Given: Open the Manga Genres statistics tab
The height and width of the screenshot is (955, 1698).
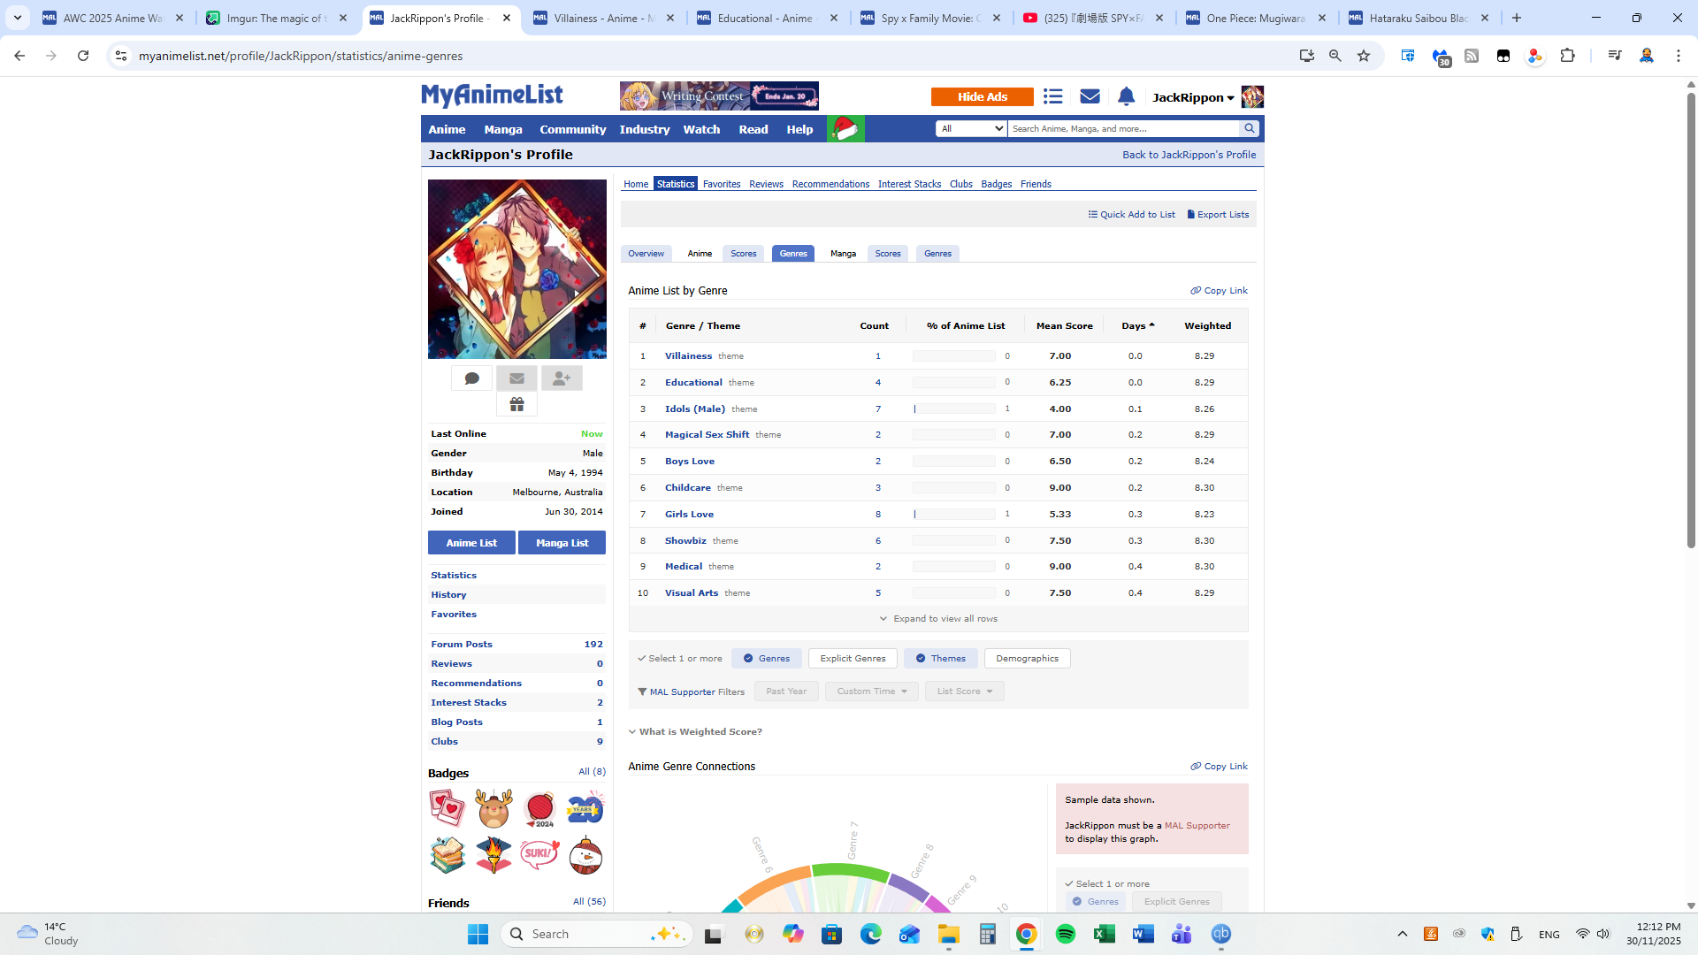Looking at the screenshot, I should (937, 254).
